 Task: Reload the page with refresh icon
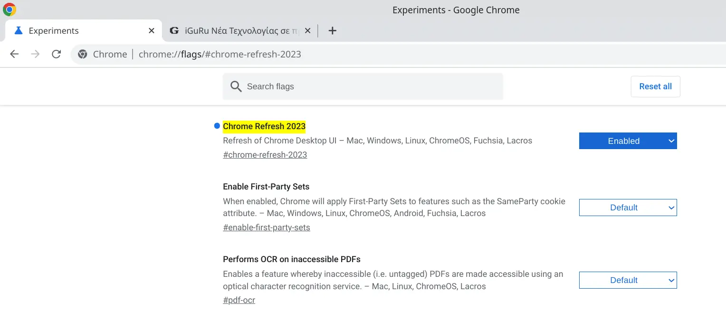(56, 54)
